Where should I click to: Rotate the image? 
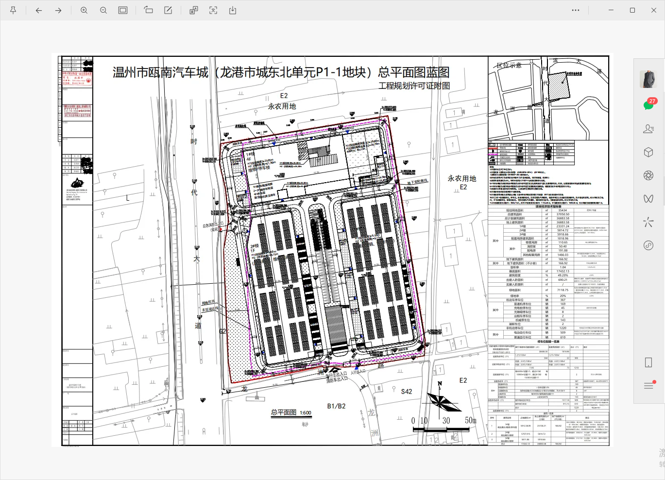(x=149, y=10)
